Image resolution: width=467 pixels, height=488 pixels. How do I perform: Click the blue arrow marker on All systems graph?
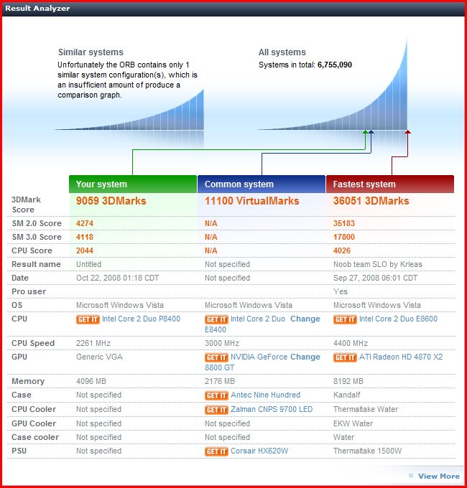371,132
